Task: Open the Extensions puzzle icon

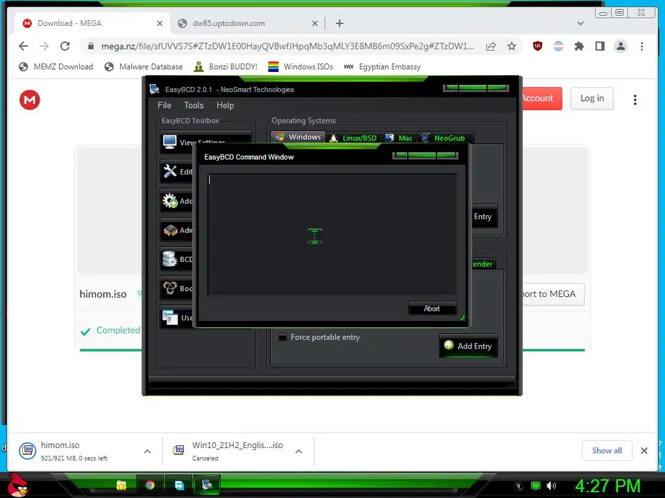Action: pos(579,46)
